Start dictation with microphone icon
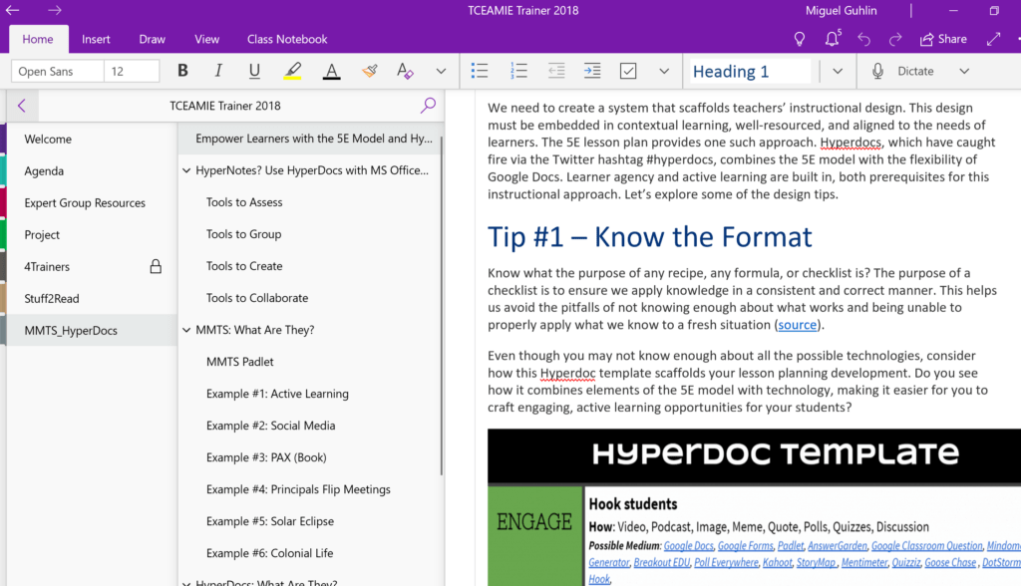The image size is (1021, 586). coord(877,71)
